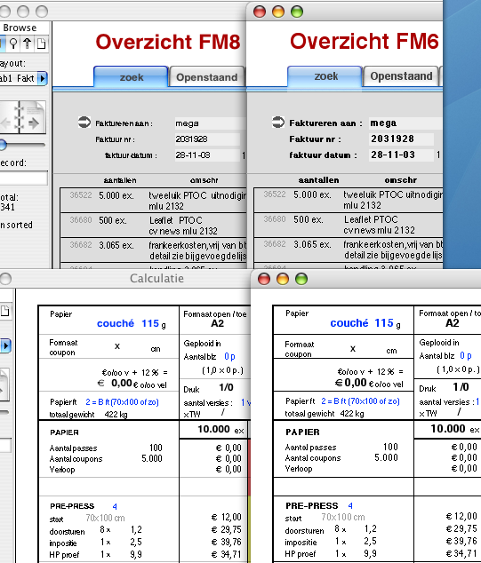Screen dimensions: 481x563
Task: Click Faktuur nr 2031928 in FM6 window
Action: [402, 139]
